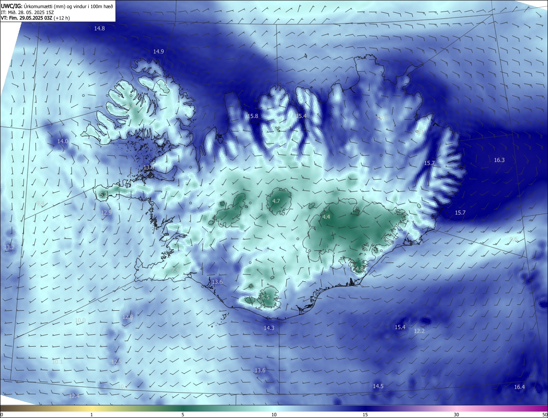Click the 4.8 value near the southeast coast

click(x=359, y=268)
